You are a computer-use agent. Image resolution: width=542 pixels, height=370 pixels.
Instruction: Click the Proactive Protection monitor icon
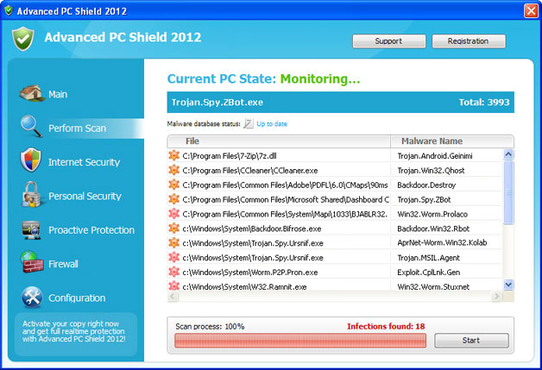click(x=31, y=230)
